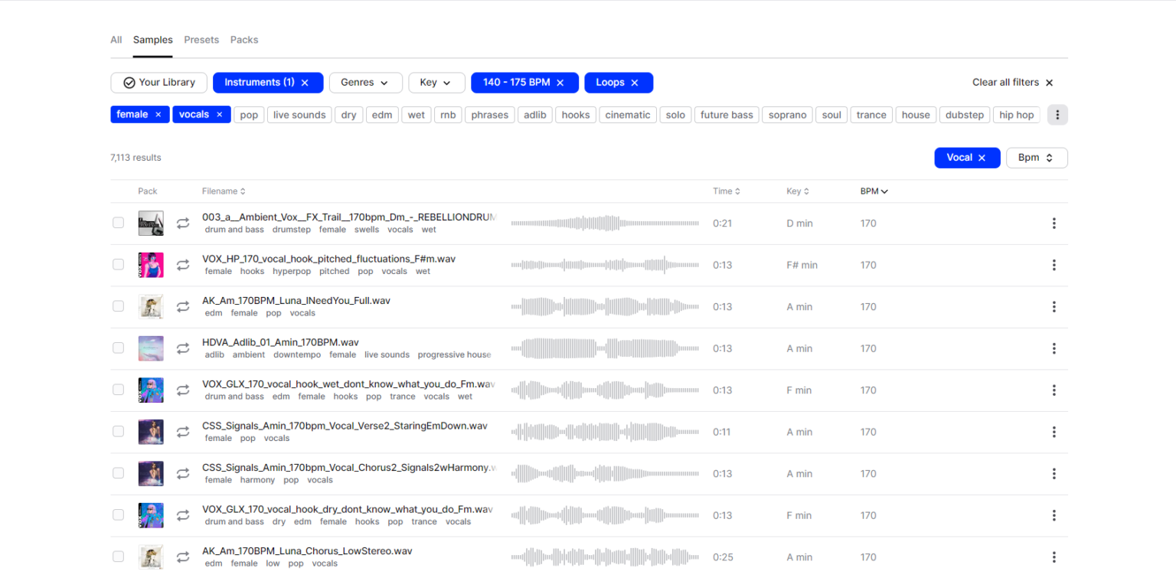Remove the vocals tag filter
1176x578 pixels.
coord(220,114)
